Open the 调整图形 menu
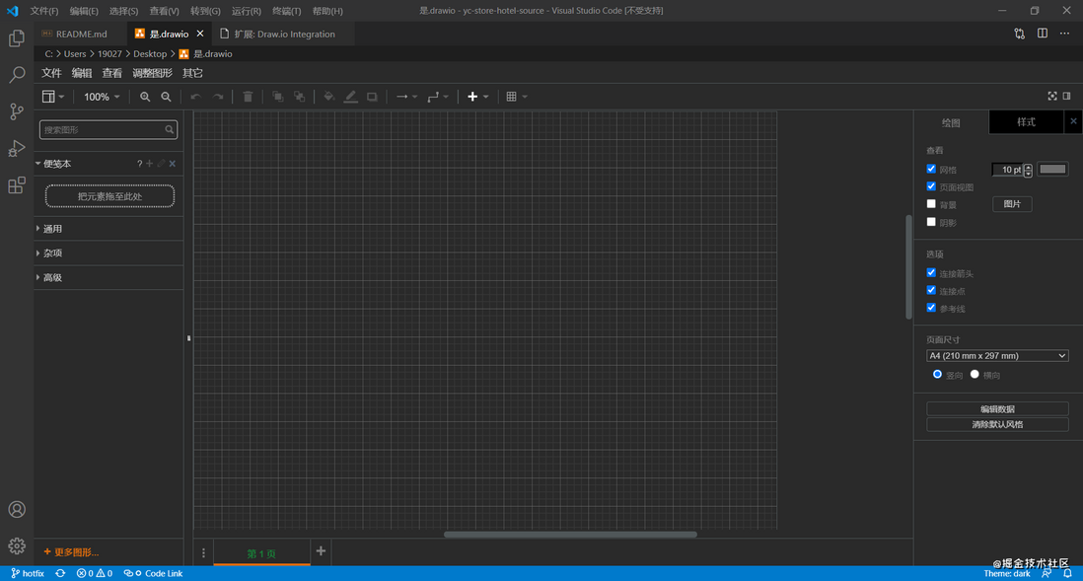The image size is (1083, 581). coord(152,73)
